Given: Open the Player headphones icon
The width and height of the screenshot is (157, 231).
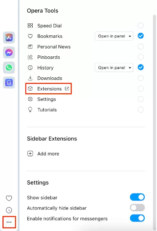Looking at the screenshot, I should (x=9, y=83).
